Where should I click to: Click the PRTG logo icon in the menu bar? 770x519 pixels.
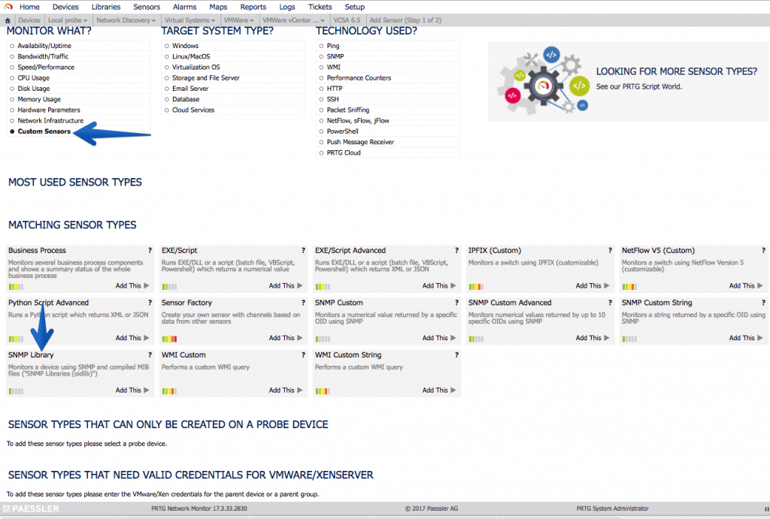coord(8,7)
